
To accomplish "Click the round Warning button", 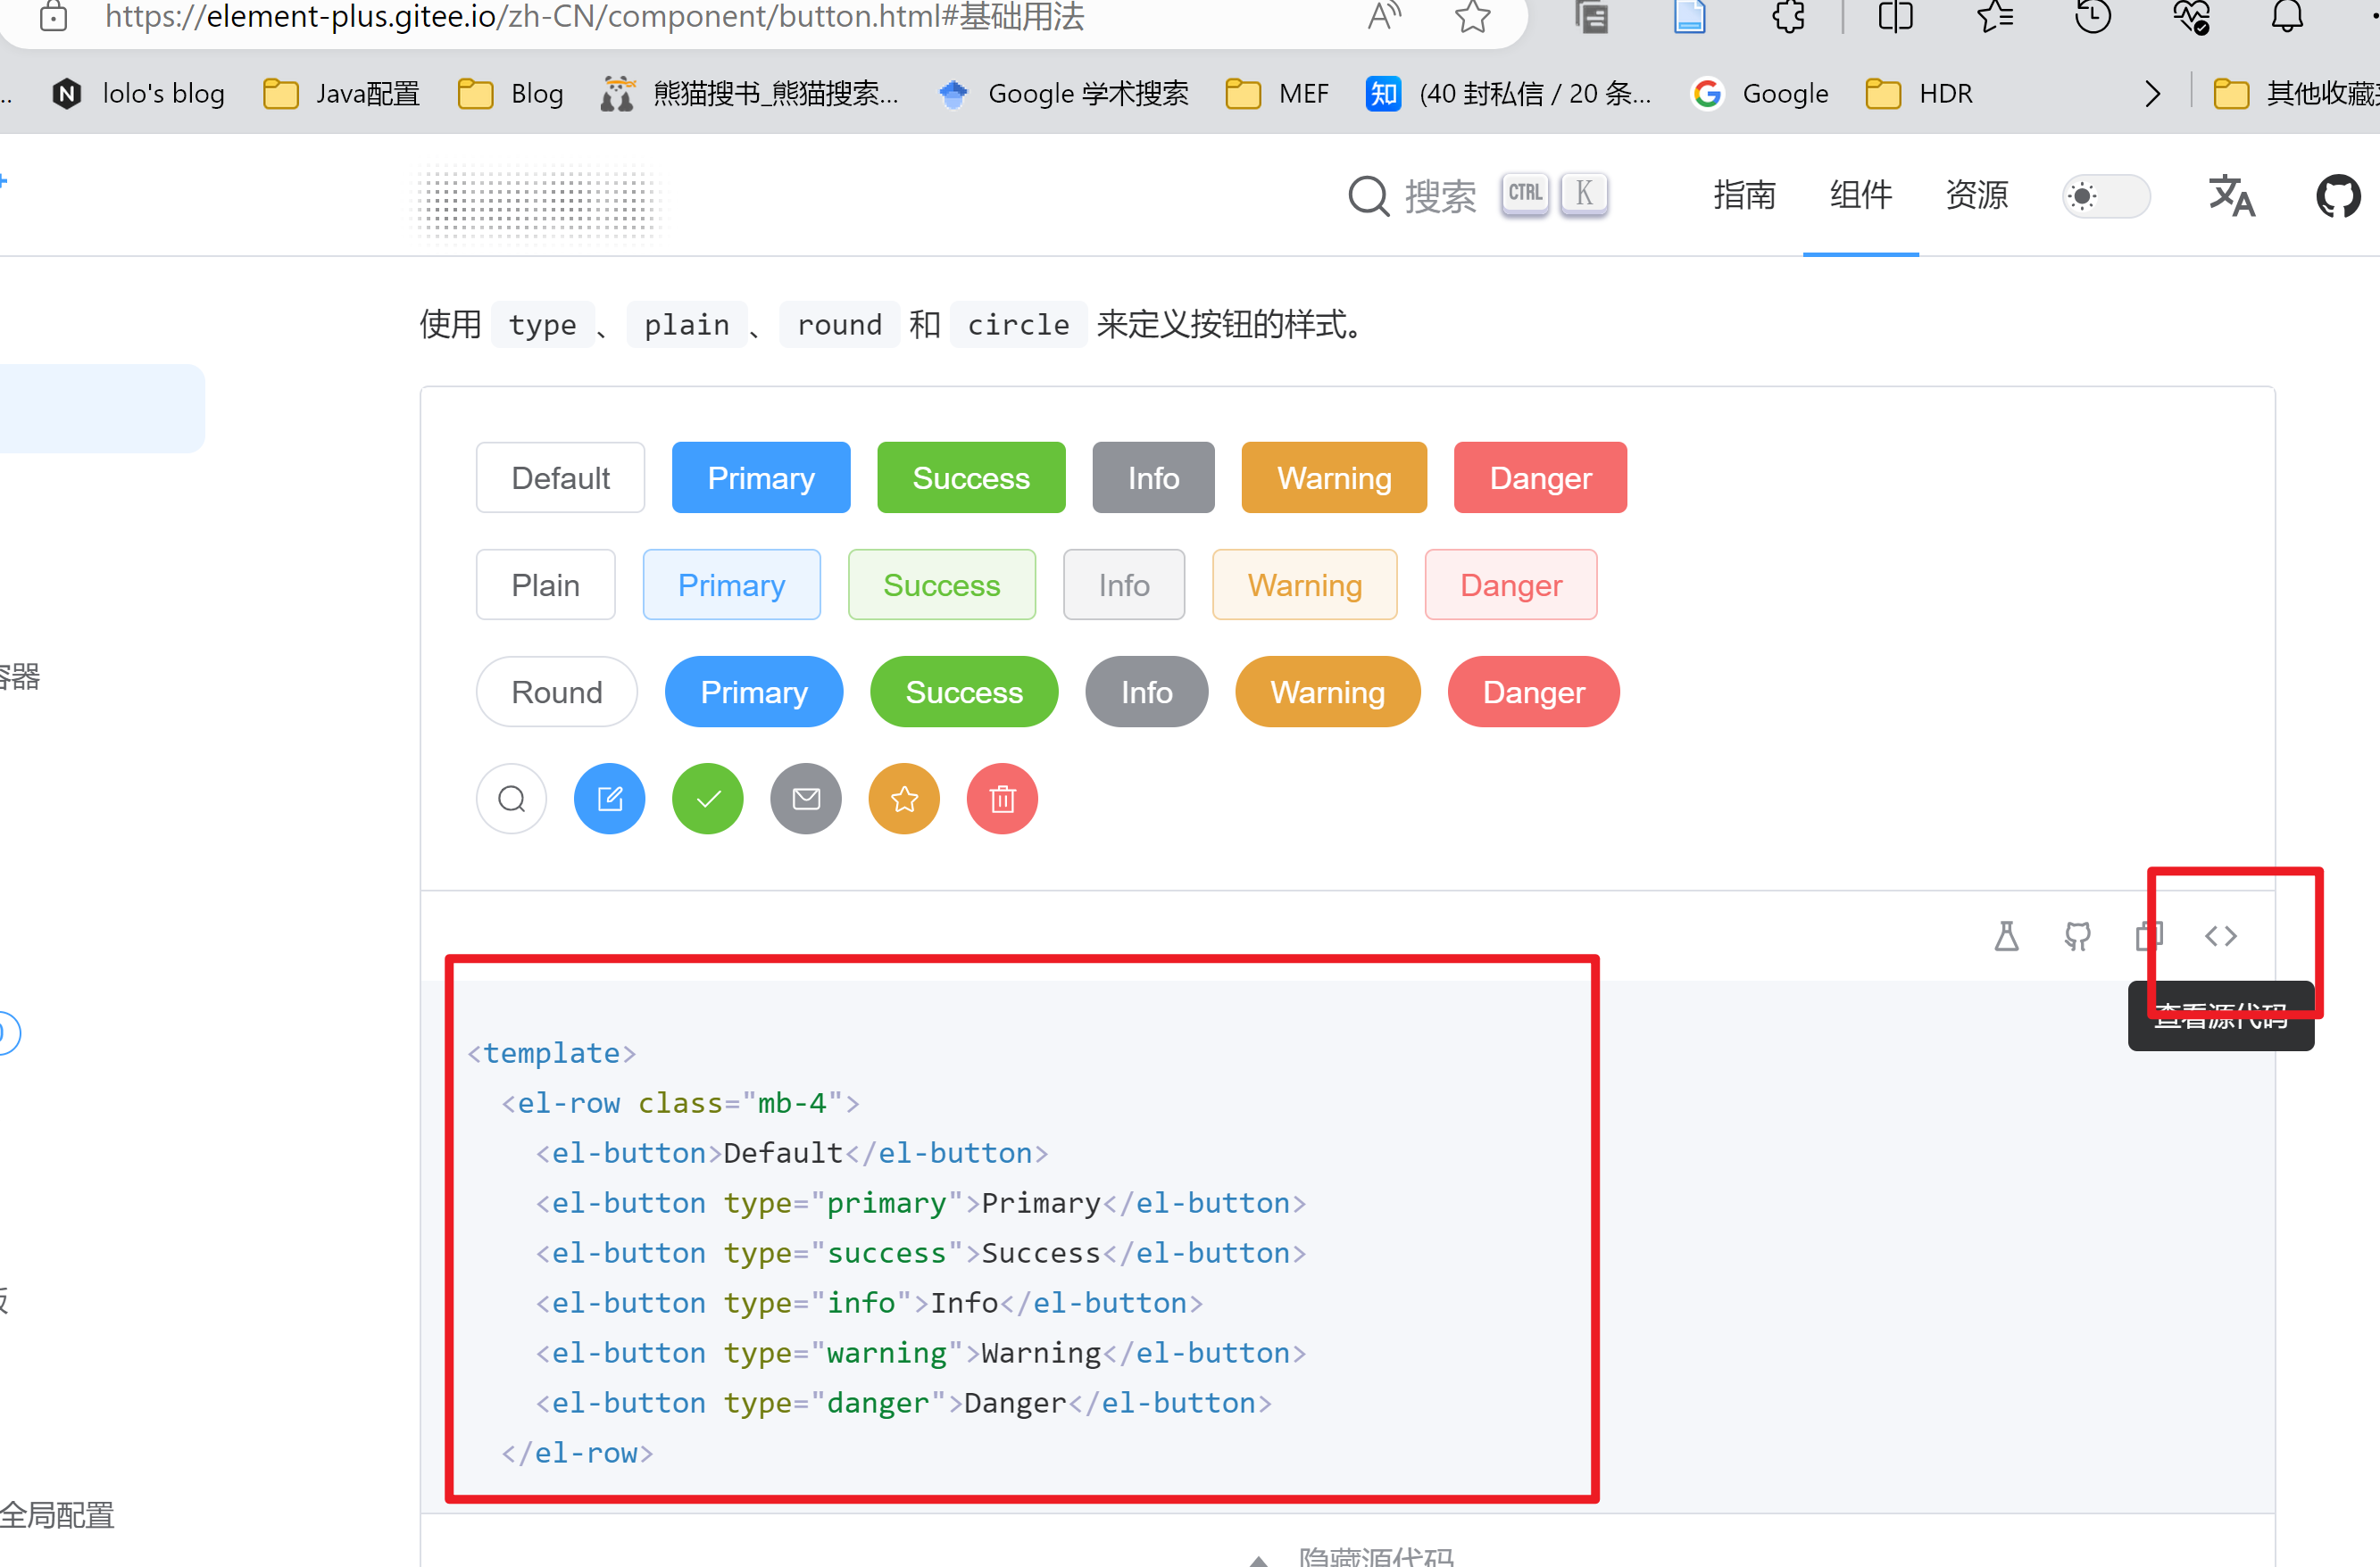I will point(1327,692).
